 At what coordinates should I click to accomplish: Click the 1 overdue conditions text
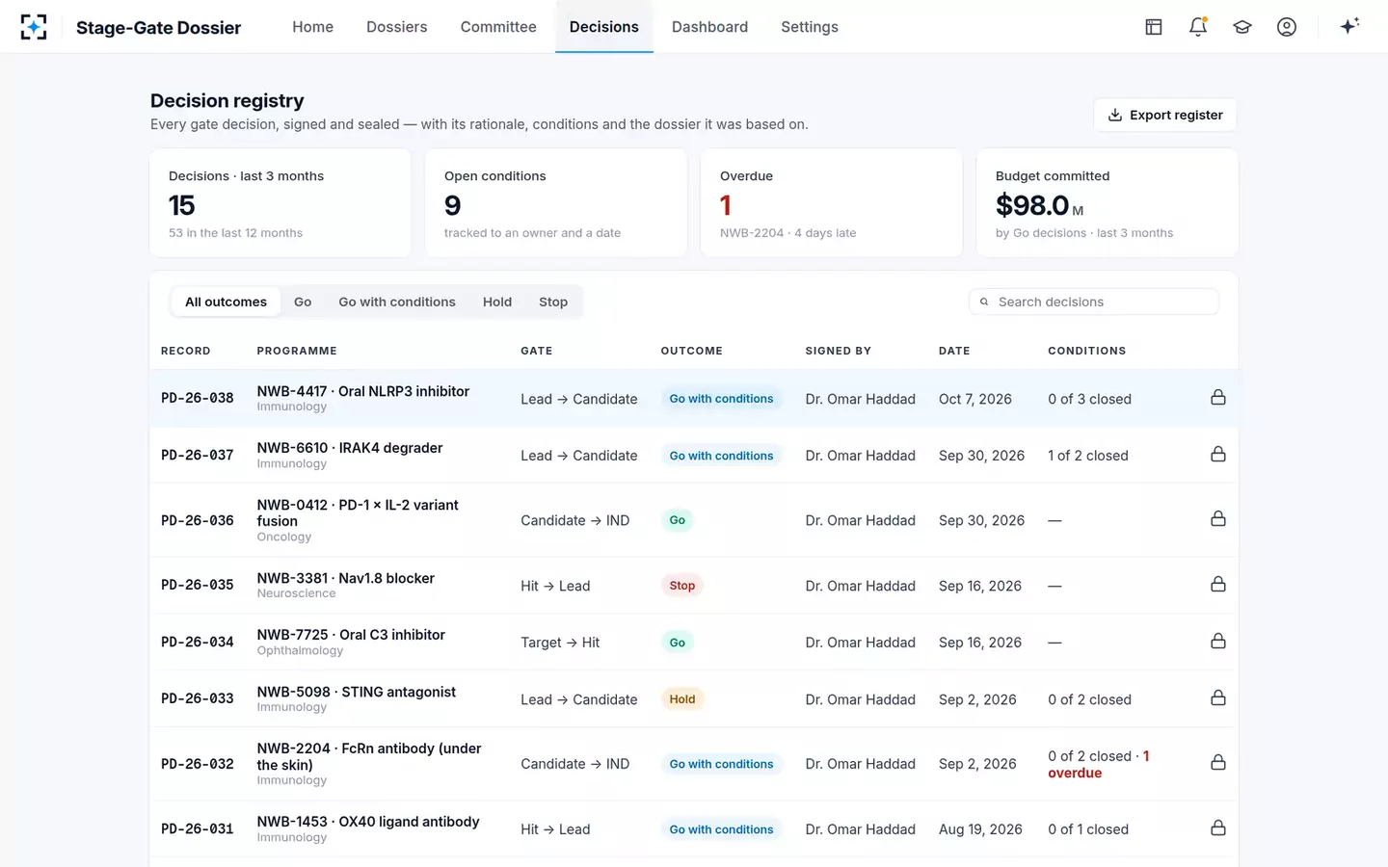click(x=1099, y=765)
